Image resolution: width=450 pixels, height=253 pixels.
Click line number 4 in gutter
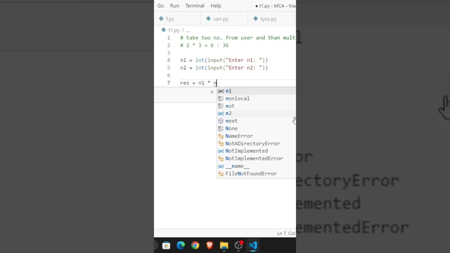tap(168, 60)
